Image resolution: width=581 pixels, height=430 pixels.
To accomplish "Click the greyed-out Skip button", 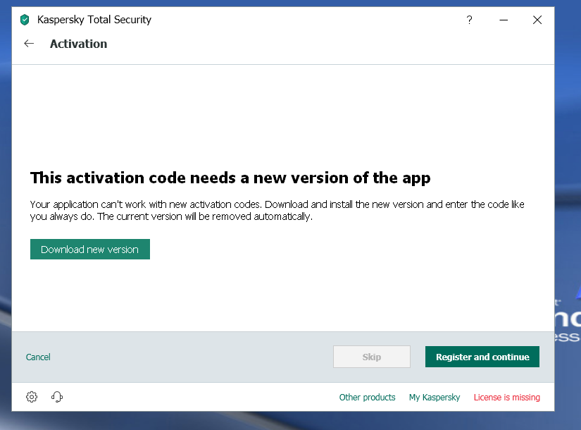I will pyautogui.click(x=372, y=357).
